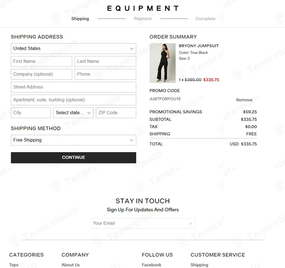Open the United States country dropdown
285x268 pixels.
click(x=74, y=49)
